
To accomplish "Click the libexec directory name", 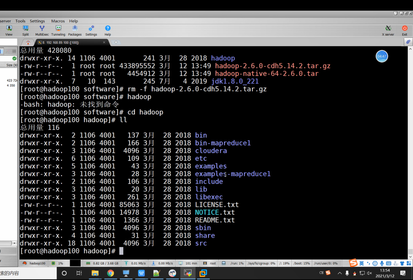I will pyautogui.click(x=209, y=197).
